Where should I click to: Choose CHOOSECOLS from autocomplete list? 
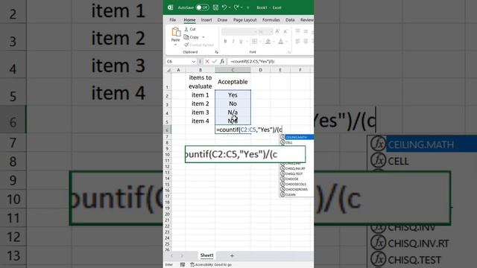[297, 184]
